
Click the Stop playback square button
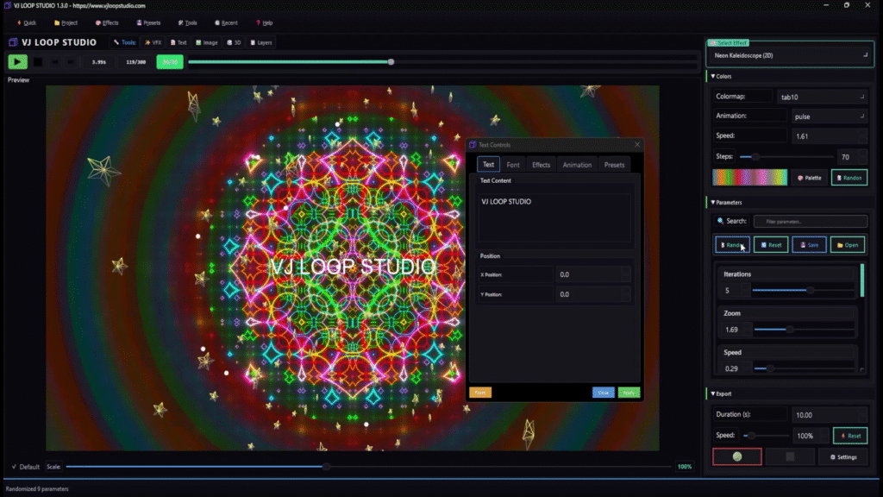pos(38,61)
